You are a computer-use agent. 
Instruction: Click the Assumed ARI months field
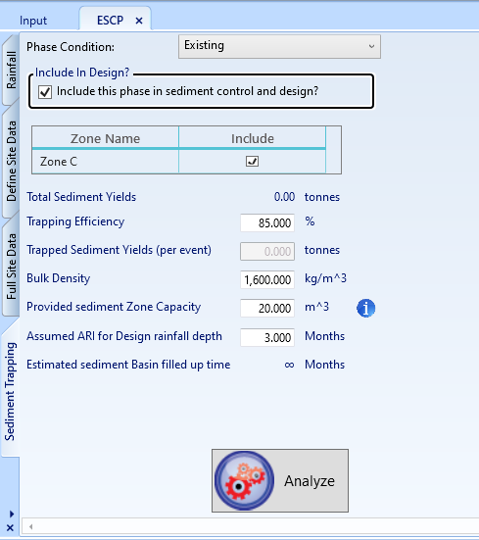click(267, 337)
